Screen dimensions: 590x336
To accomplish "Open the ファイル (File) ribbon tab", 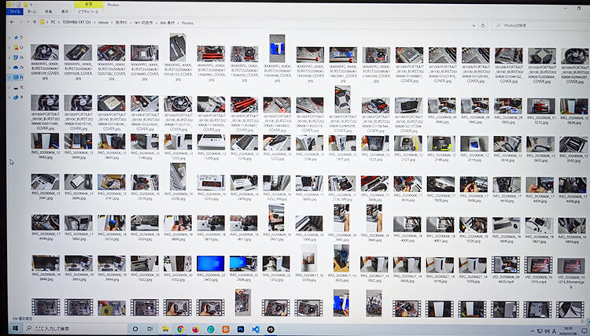I will (x=14, y=12).
